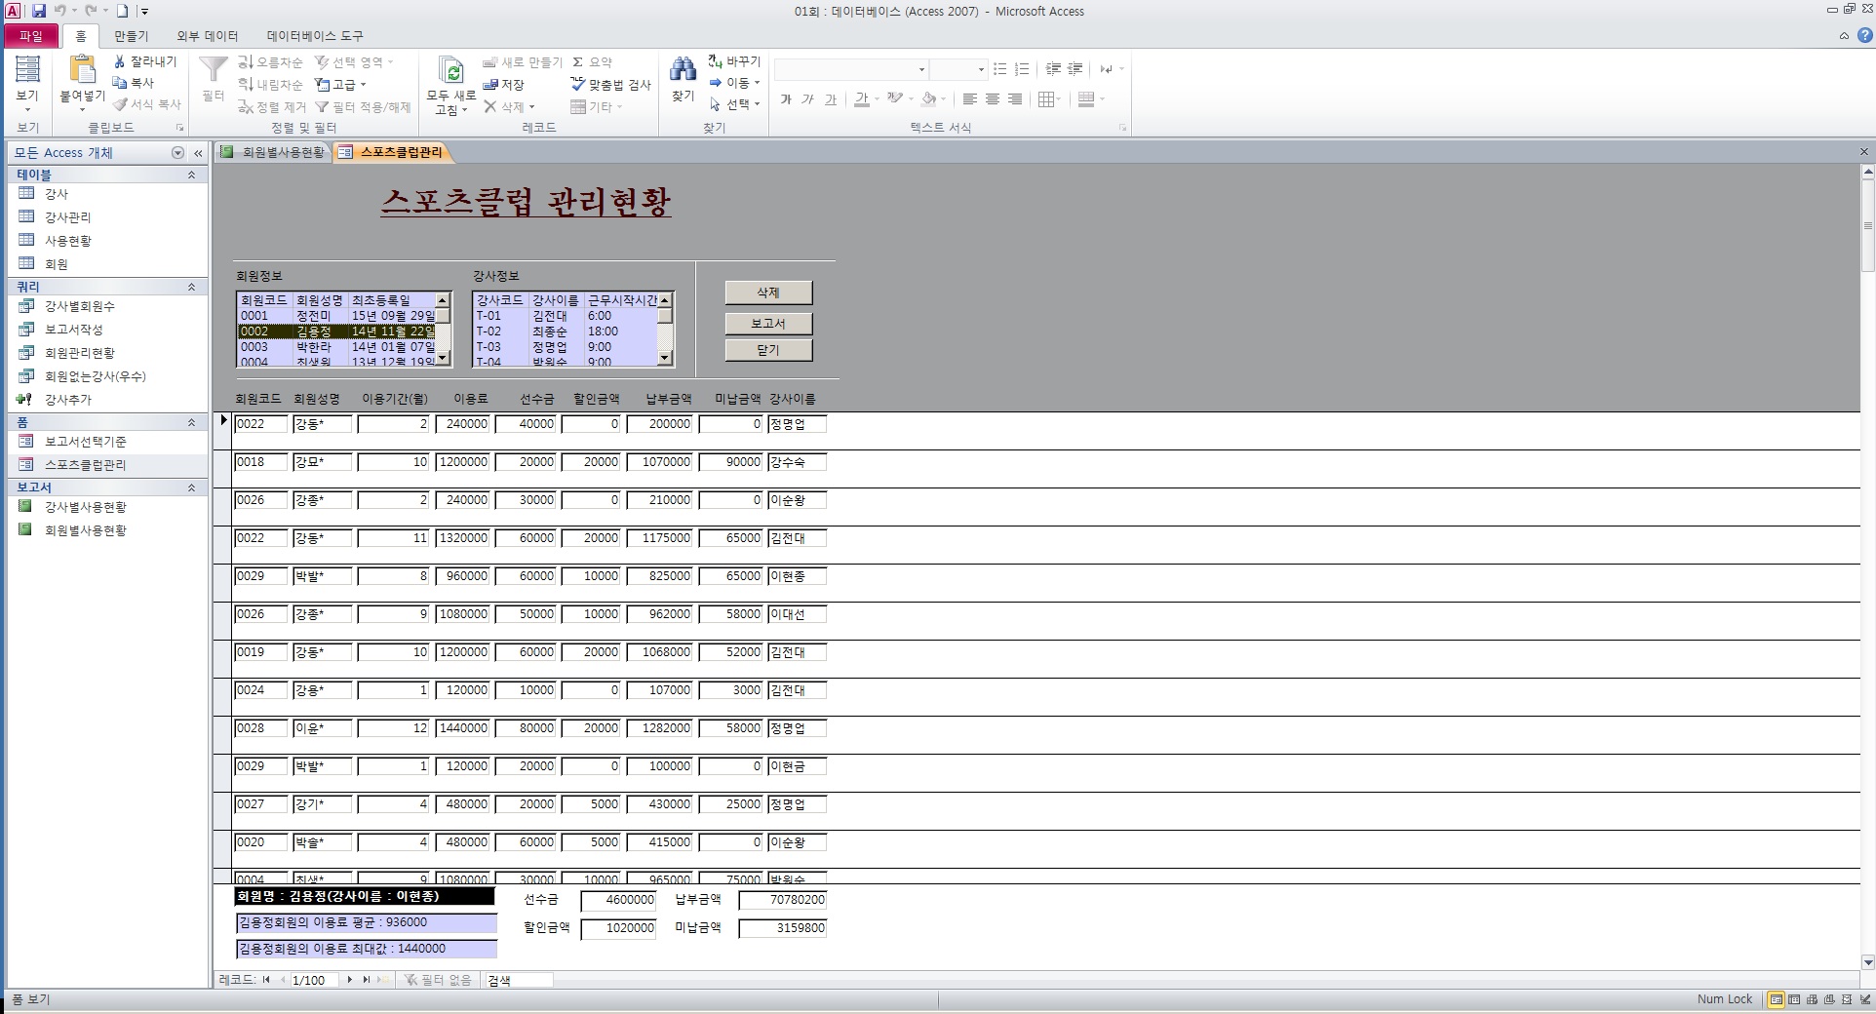Click the save icon in quick access toolbar
The height and width of the screenshot is (1014, 1876).
click(39, 11)
